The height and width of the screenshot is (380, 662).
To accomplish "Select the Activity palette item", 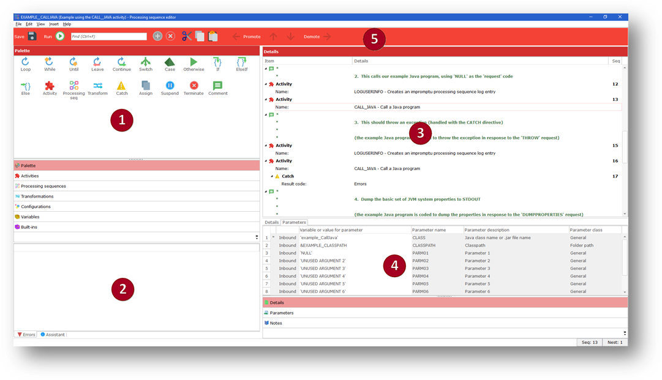I will tap(50, 88).
